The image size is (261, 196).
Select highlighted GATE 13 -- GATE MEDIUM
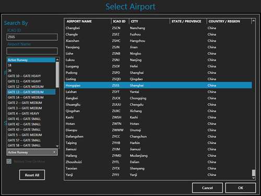[31, 92]
